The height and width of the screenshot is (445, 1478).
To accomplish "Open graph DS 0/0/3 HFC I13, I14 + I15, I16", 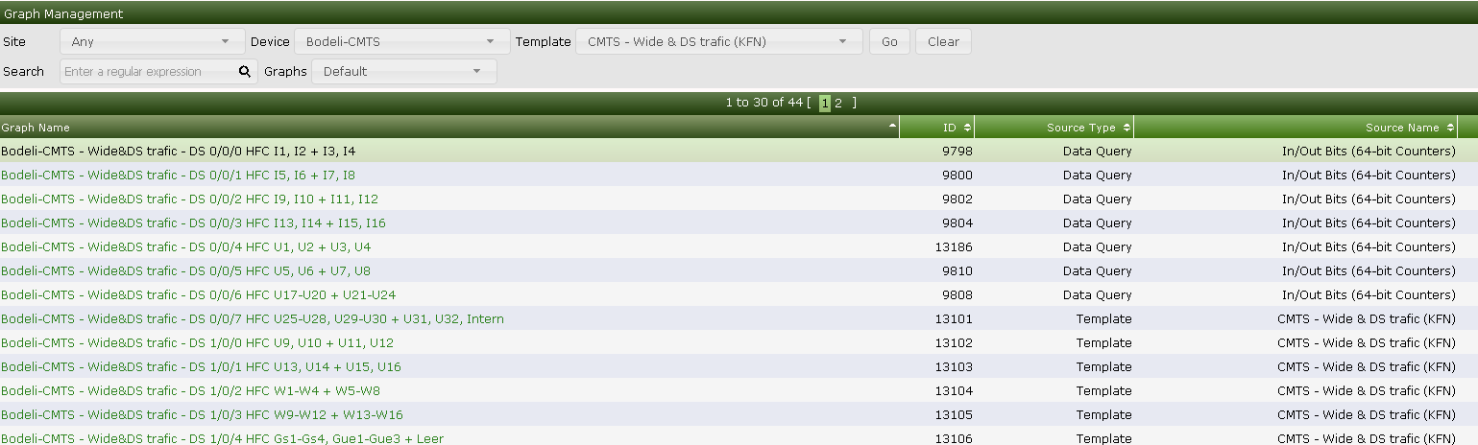I will [x=193, y=222].
